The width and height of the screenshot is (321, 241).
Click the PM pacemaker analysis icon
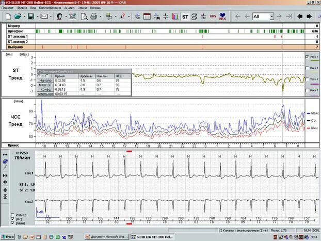coord(203,17)
